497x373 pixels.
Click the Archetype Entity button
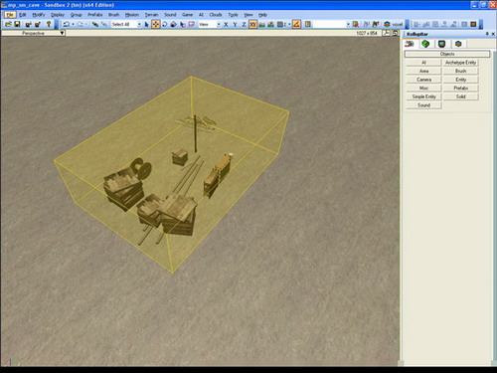point(460,63)
